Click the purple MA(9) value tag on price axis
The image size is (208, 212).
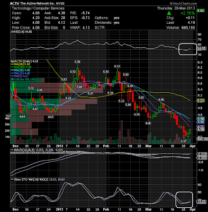(201, 127)
